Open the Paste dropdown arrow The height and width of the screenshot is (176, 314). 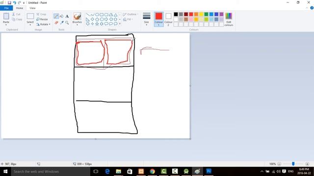[6, 25]
